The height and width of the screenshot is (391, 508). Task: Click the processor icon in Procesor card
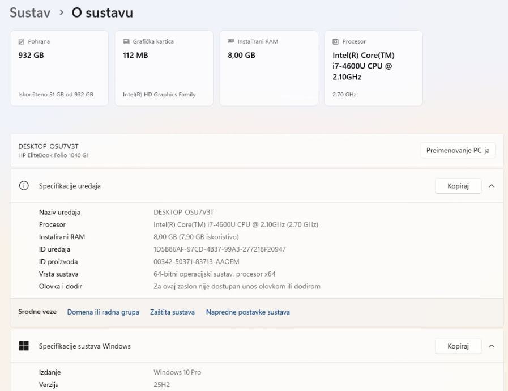click(x=335, y=41)
